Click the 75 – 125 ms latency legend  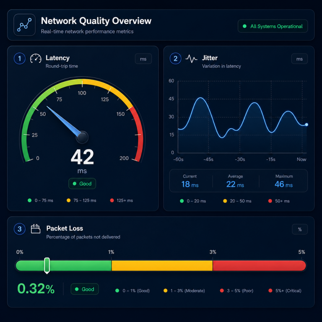point(81,200)
